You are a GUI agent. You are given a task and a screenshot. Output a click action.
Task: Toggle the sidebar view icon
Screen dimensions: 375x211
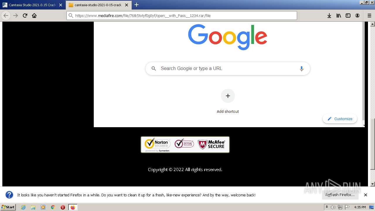[348, 16]
